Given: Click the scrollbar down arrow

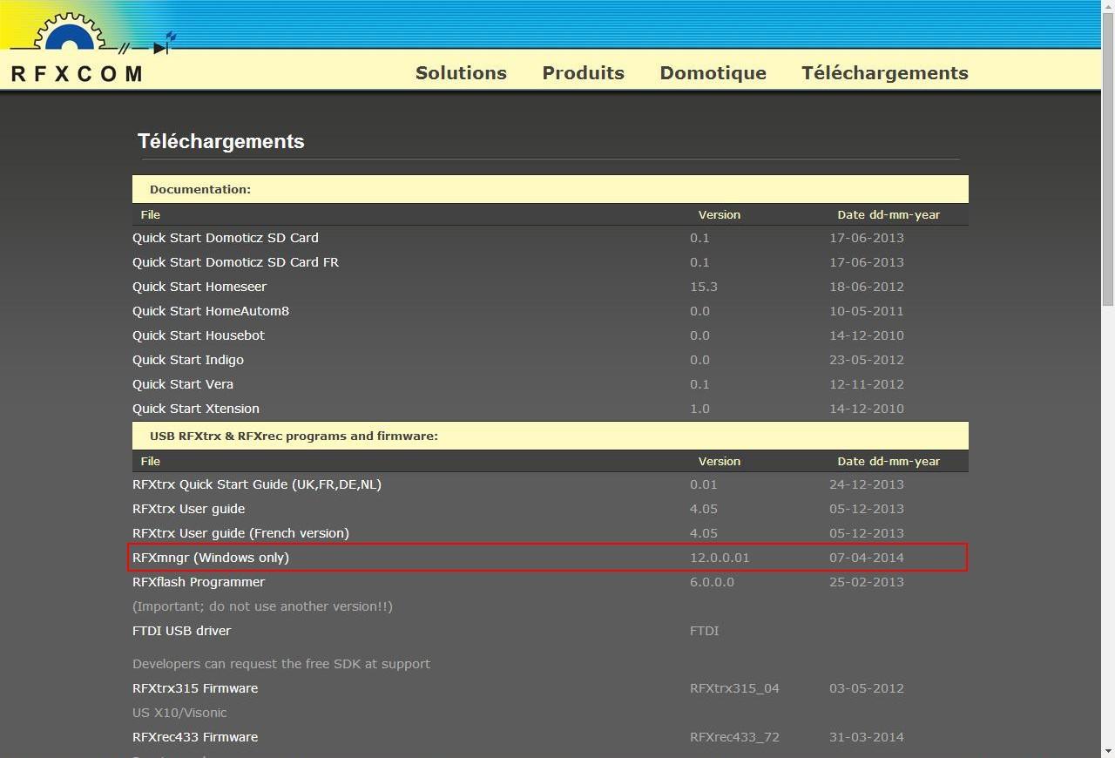Looking at the screenshot, I should click(1107, 750).
